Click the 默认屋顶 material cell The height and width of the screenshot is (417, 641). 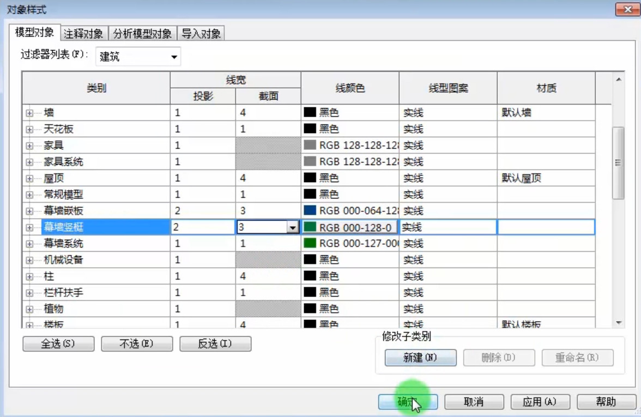point(546,178)
